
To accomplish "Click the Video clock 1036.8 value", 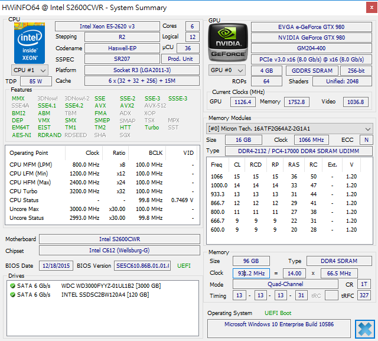I will point(356,102).
